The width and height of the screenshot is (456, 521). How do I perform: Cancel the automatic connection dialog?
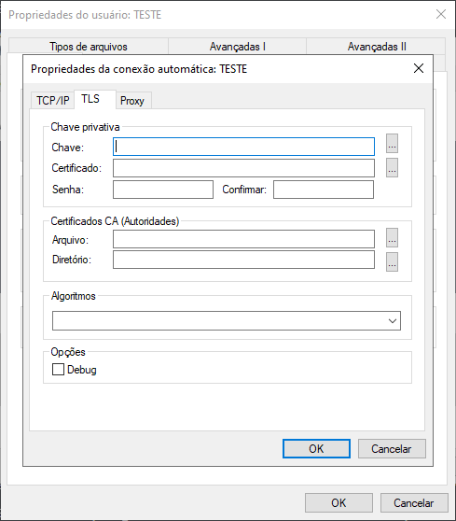coord(392,448)
